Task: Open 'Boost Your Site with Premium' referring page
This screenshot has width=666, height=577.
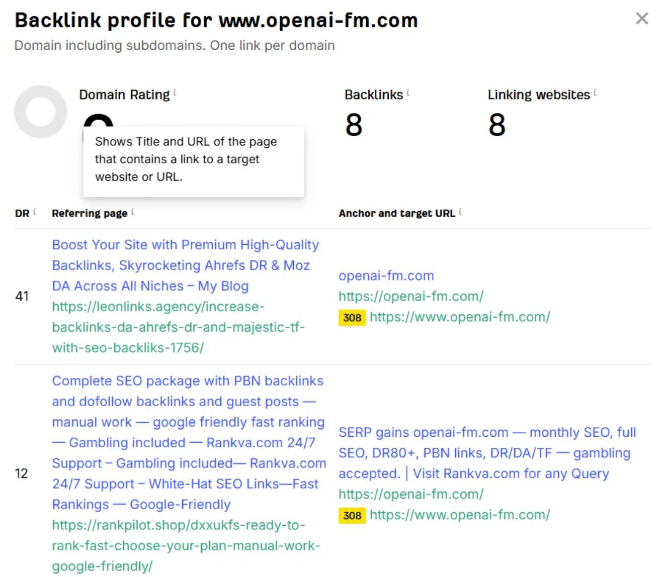Action: click(186, 265)
